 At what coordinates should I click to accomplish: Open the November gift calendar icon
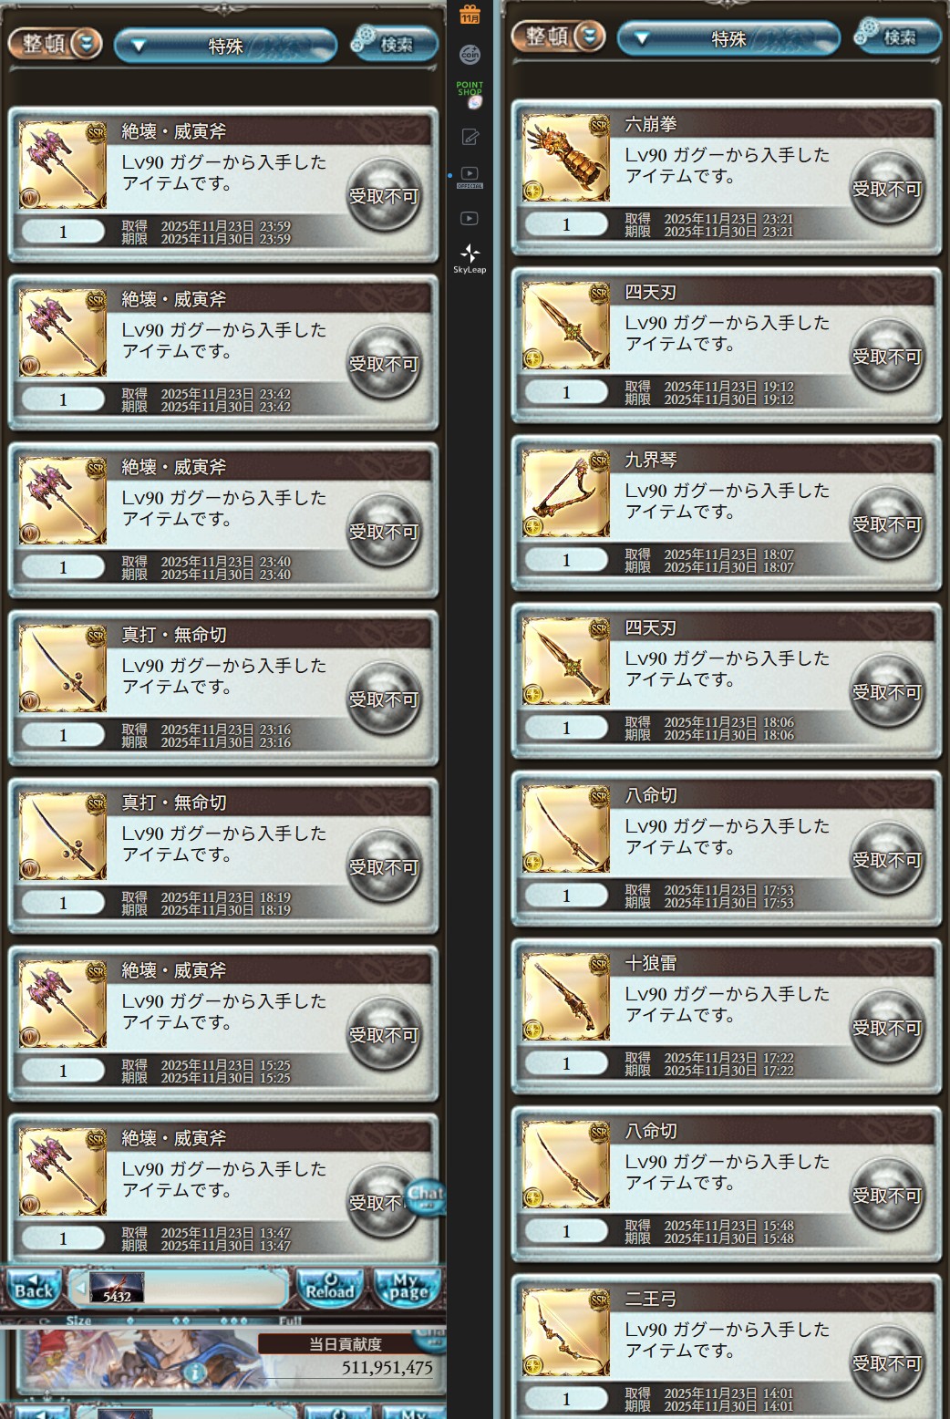(470, 14)
